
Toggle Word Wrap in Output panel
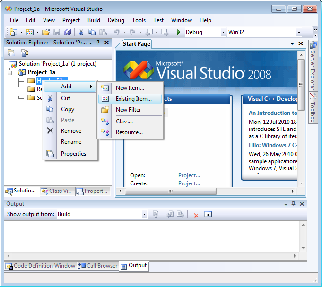pyautogui.click(x=208, y=214)
